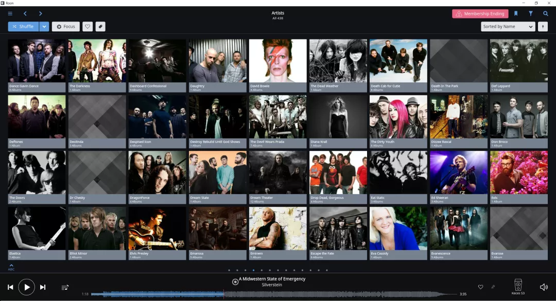The height and width of the screenshot is (301, 556).
Task: Favorite the playing track with the heart
Action: coord(480,287)
